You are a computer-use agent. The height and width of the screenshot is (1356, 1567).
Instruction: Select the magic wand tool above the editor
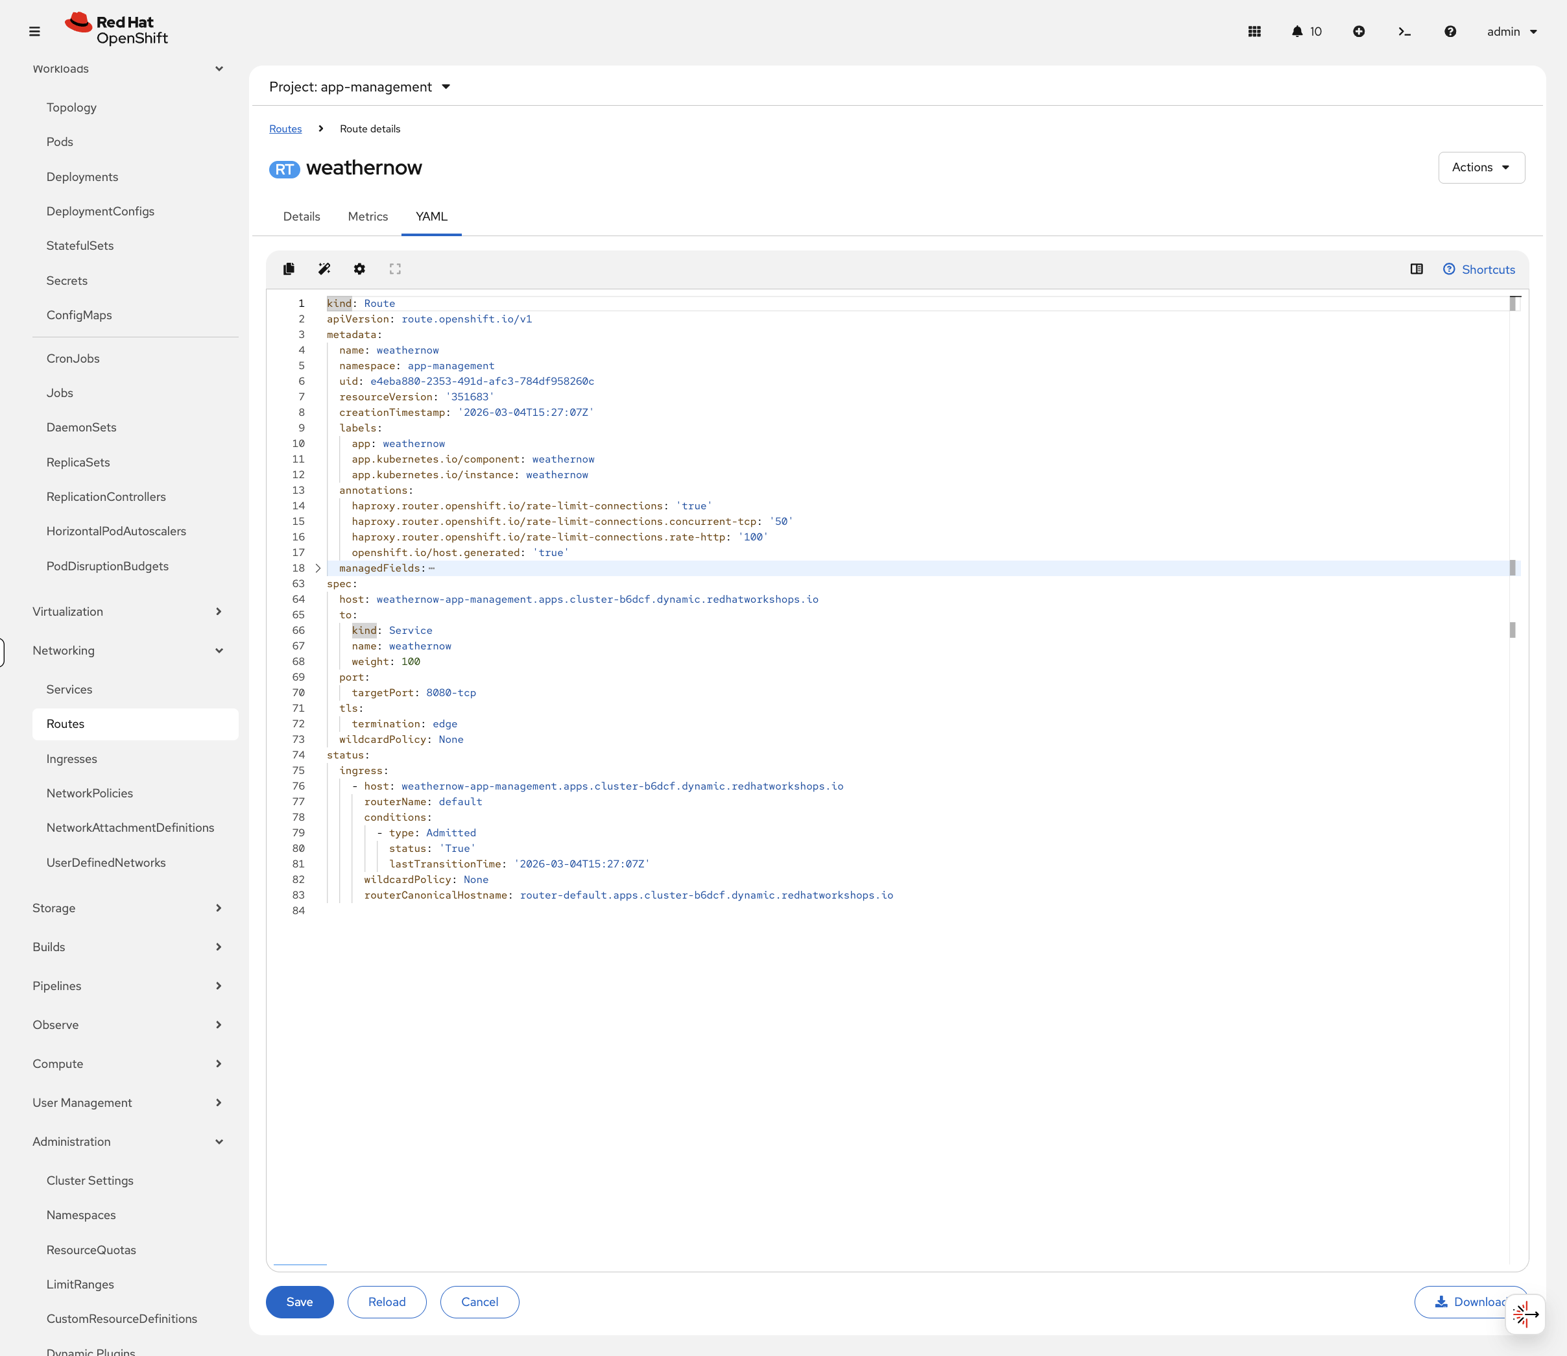324,269
